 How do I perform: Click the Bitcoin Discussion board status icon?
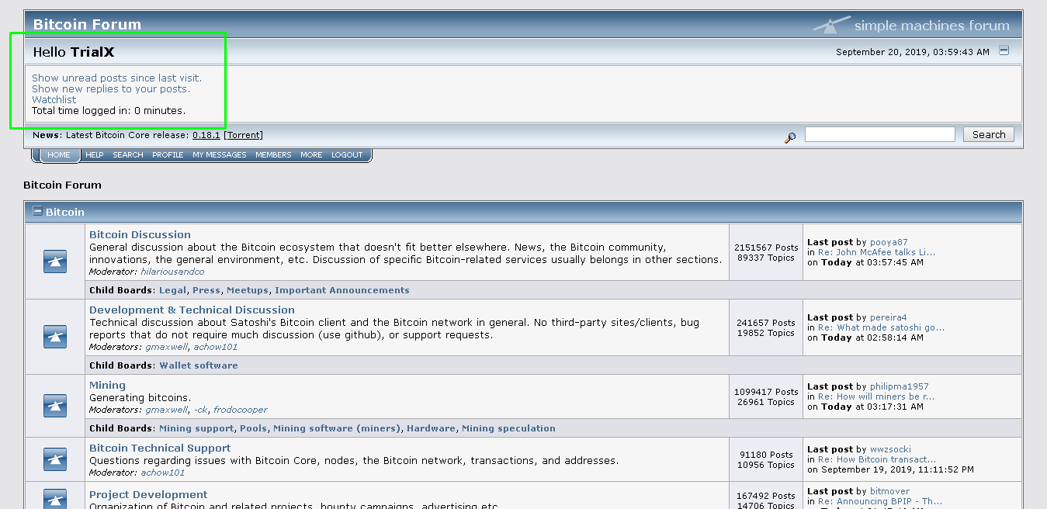[x=55, y=261]
